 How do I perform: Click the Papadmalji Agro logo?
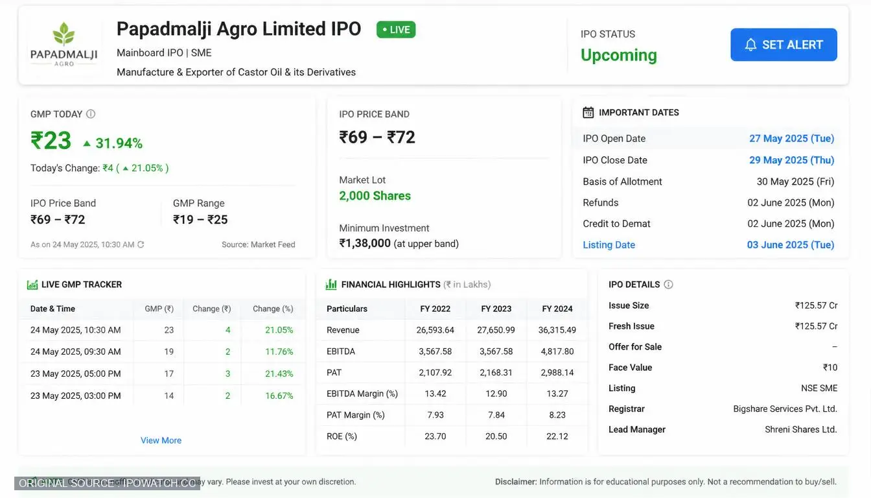coord(64,45)
